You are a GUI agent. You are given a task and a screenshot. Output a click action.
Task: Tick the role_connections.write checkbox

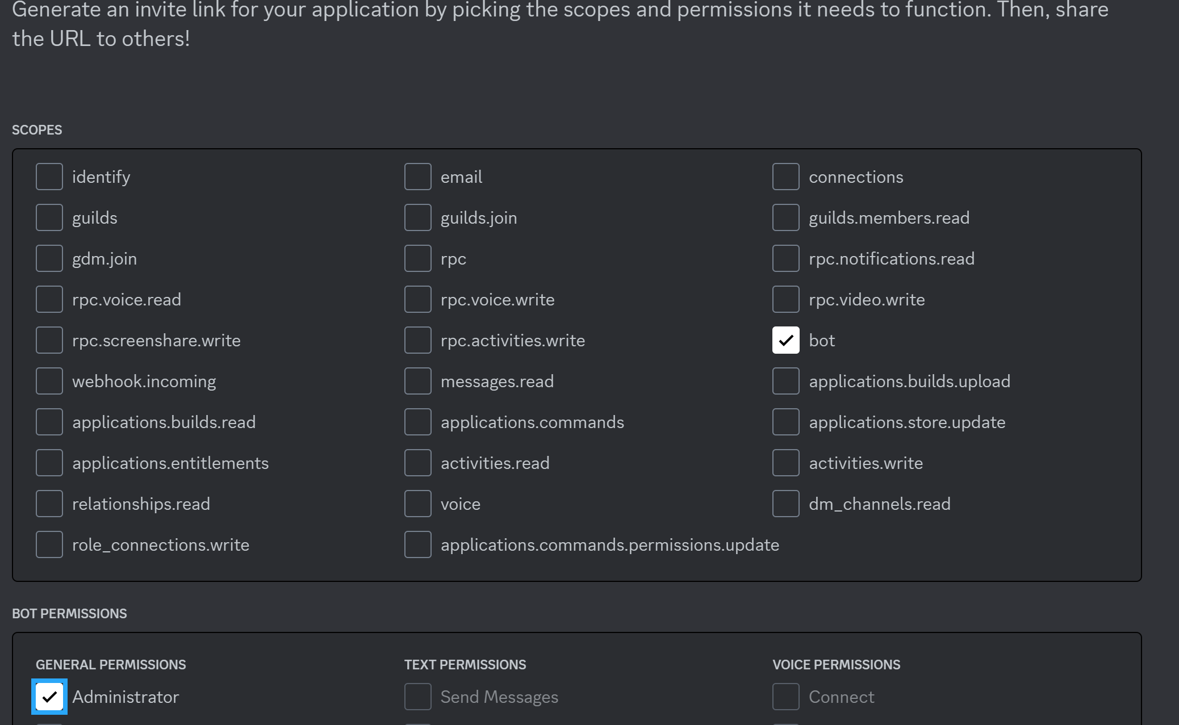tap(49, 544)
